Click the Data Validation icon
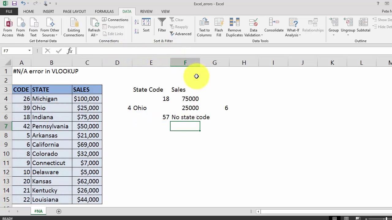 pyautogui.click(x=253, y=23)
